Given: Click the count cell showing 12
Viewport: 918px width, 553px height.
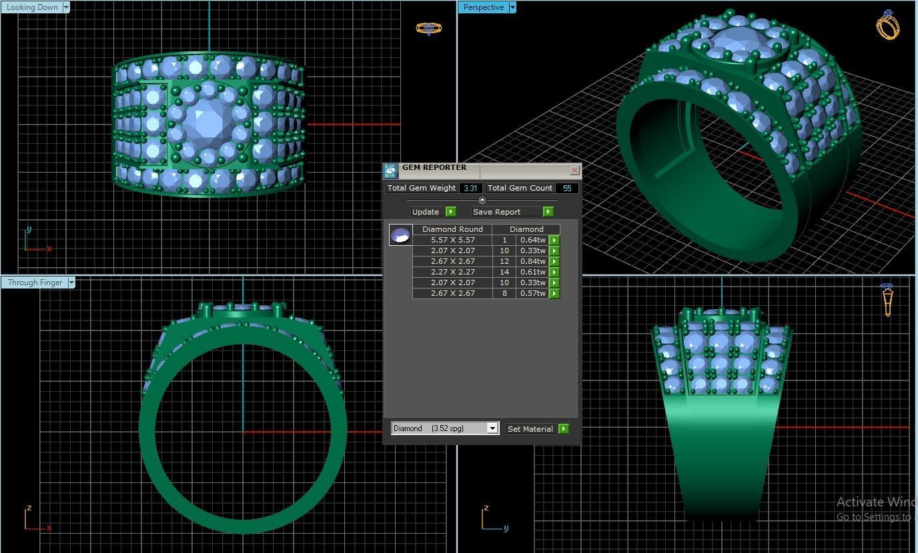Looking at the screenshot, I should tap(504, 261).
